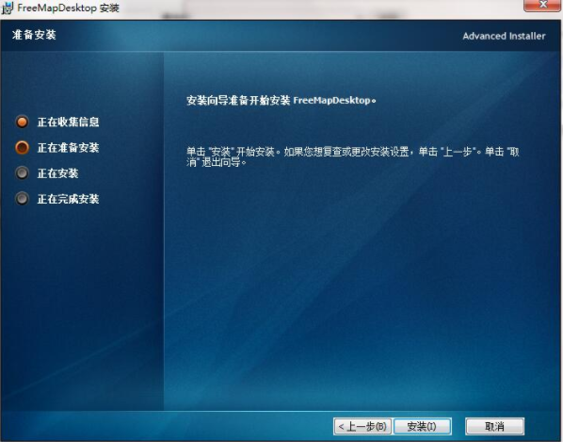
Task: Cancel the setup with the 取消 button
Action: tap(495, 427)
